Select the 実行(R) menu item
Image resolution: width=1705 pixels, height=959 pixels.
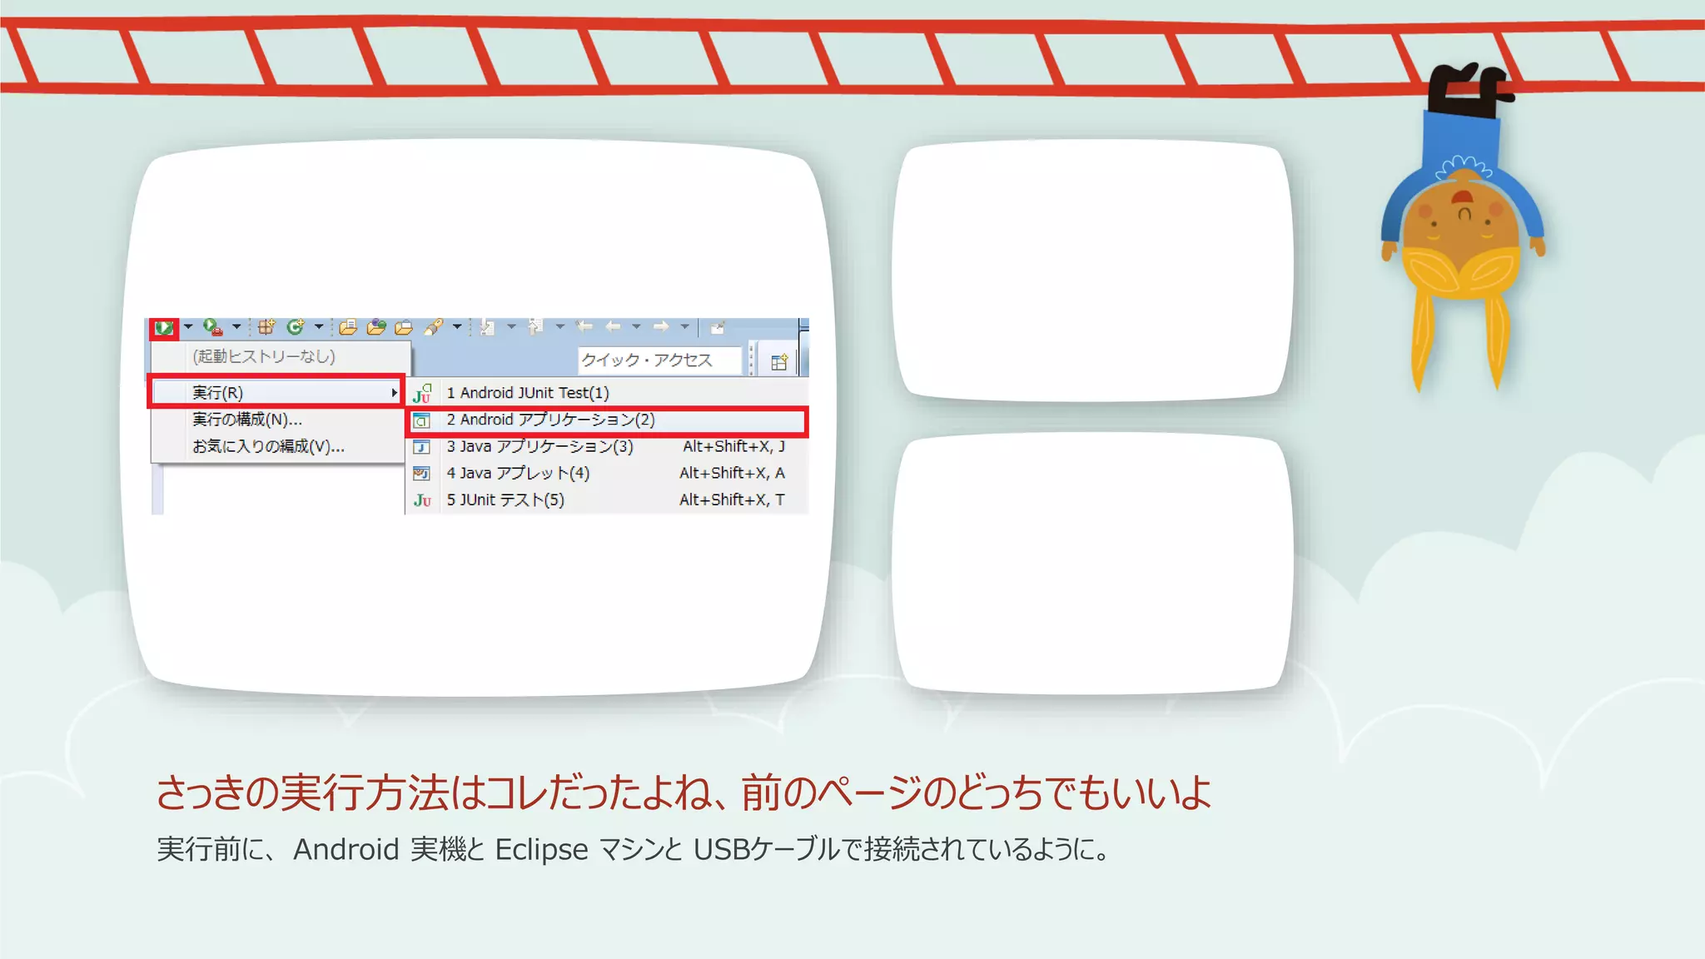pyautogui.click(x=276, y=392)
